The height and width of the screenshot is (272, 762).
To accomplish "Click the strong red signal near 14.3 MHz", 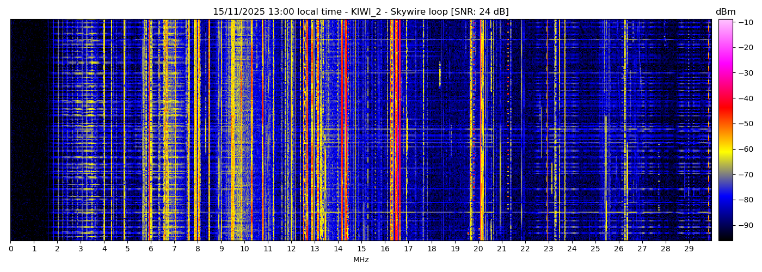I will (x=345, y=131).
